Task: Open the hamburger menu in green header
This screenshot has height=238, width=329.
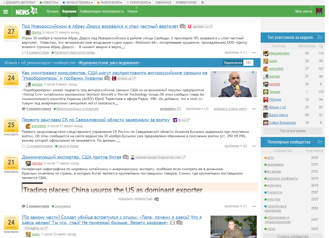Action: coord(6,12)
